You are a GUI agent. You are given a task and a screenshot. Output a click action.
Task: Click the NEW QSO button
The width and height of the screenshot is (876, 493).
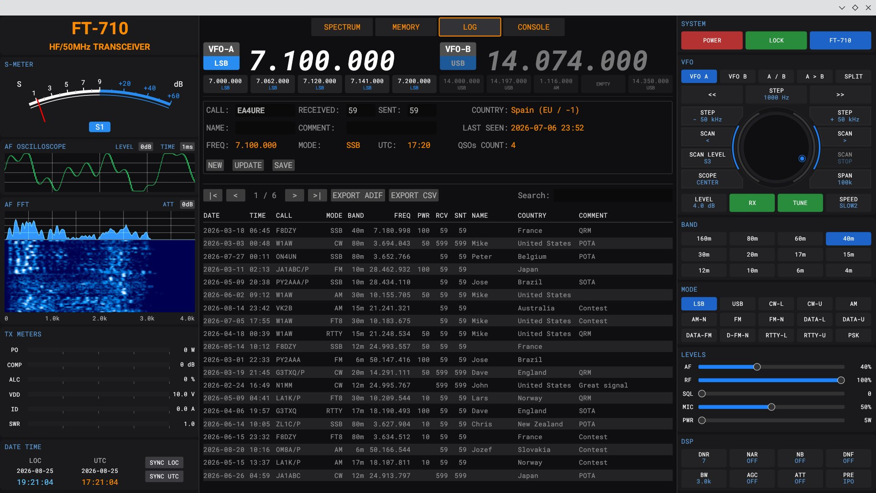pyautogui.click(x=215, y=165)
